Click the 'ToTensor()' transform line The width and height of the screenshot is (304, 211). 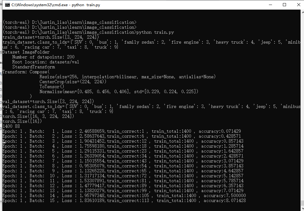(52, 87)
